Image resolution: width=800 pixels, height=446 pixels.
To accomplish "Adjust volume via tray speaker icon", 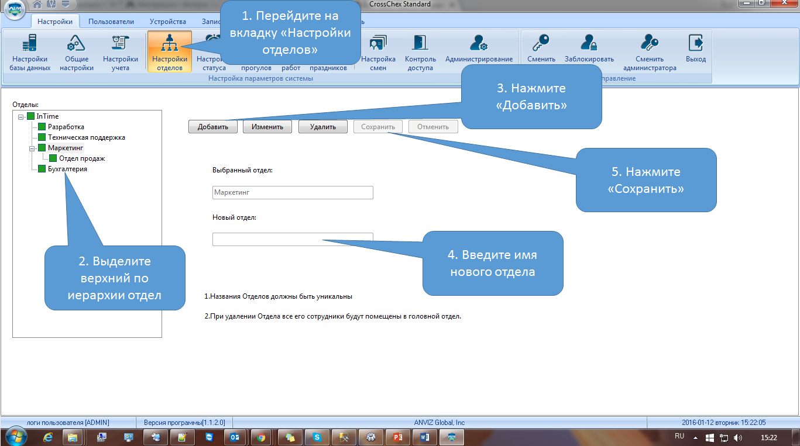I will point(737,437).
